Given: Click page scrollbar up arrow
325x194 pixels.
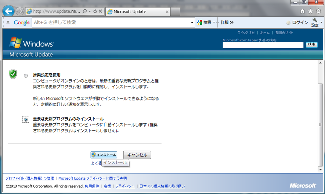Looking at the screenshot, I should click(320, 63).
